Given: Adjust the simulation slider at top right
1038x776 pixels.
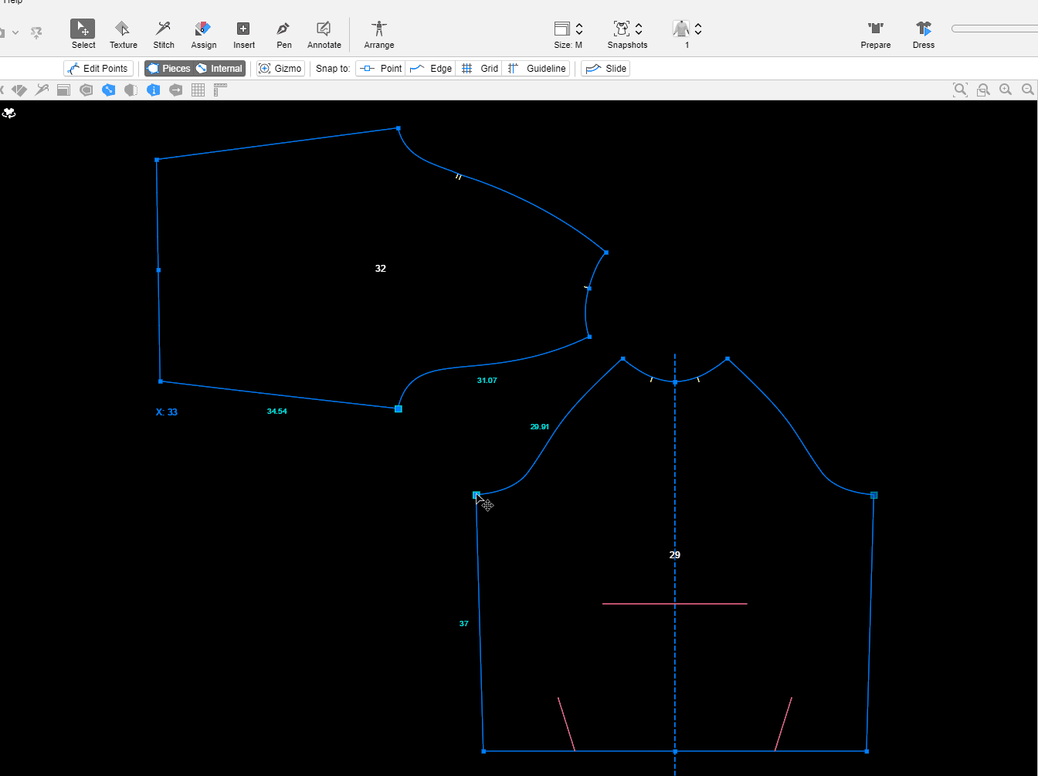Looking at the screenshot, I should (x=995, y=29).
